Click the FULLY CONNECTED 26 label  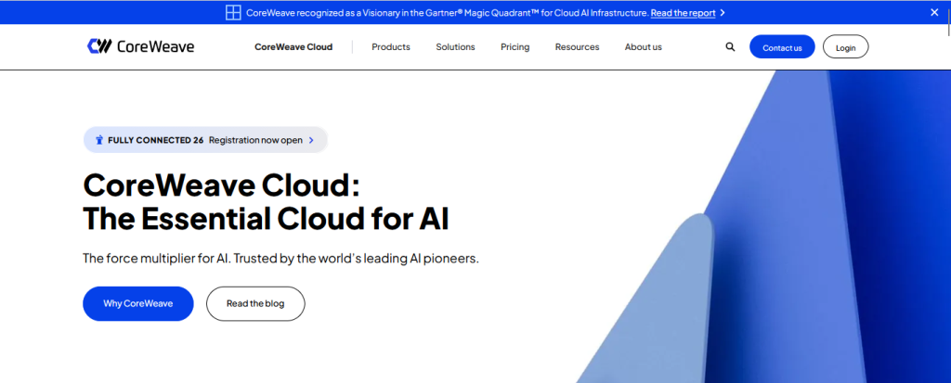click(x=155, y=140)
